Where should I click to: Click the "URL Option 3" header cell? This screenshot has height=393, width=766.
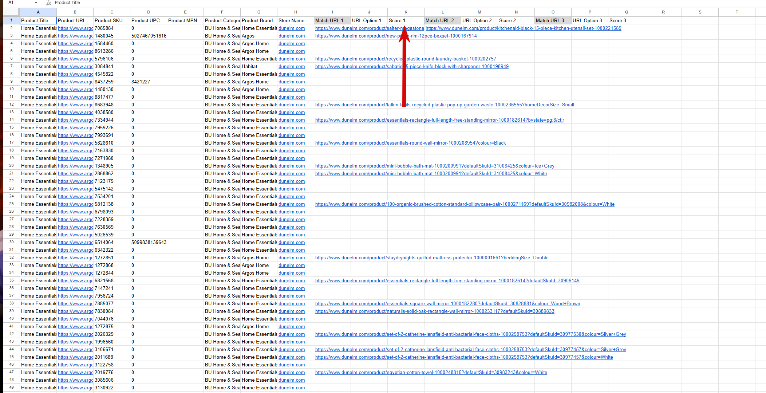[590, 20]
